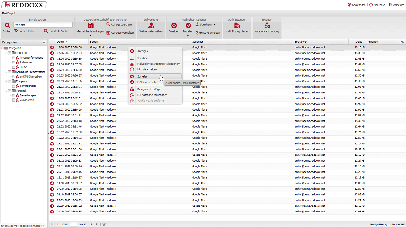Click the Suchen magnifier icon
406x228 pixels.
(7, 26)
